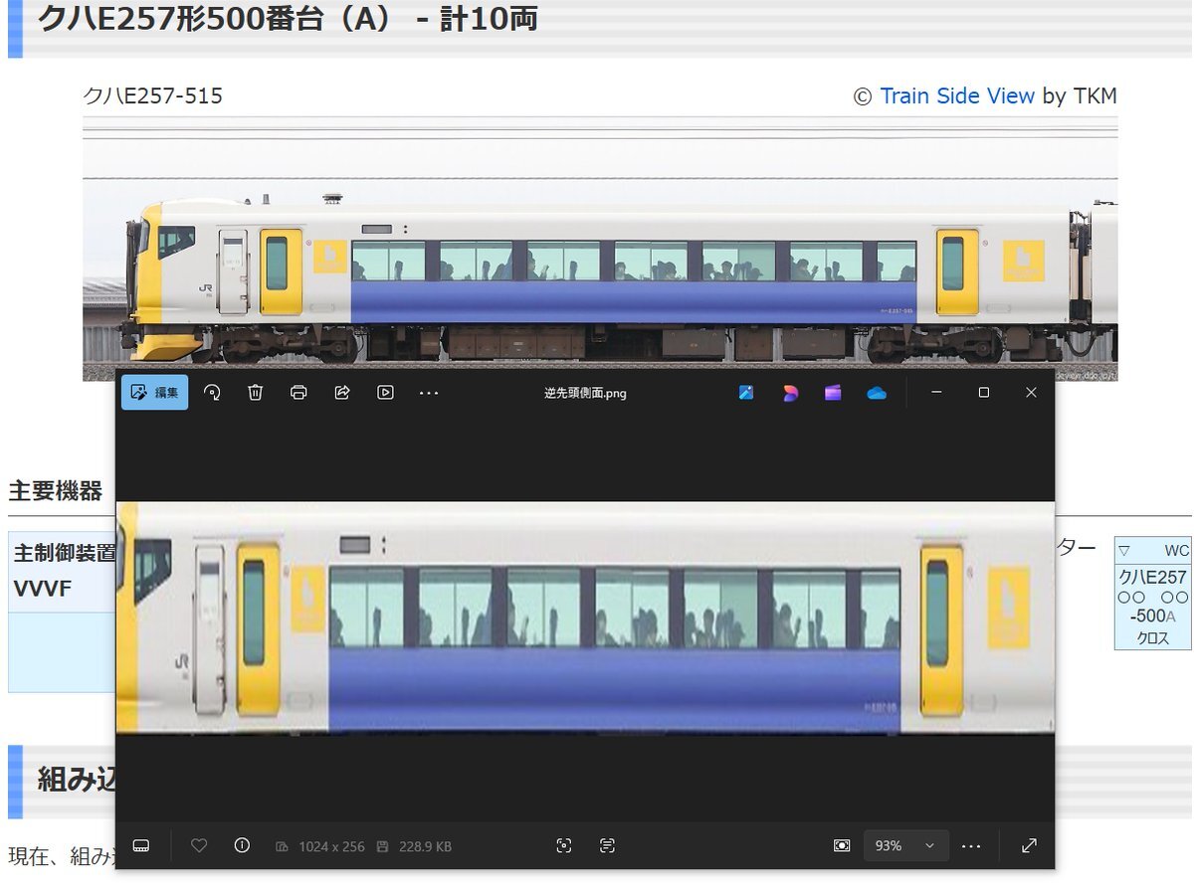Click the 228.9 KB file size text

(x=425, y=846)
